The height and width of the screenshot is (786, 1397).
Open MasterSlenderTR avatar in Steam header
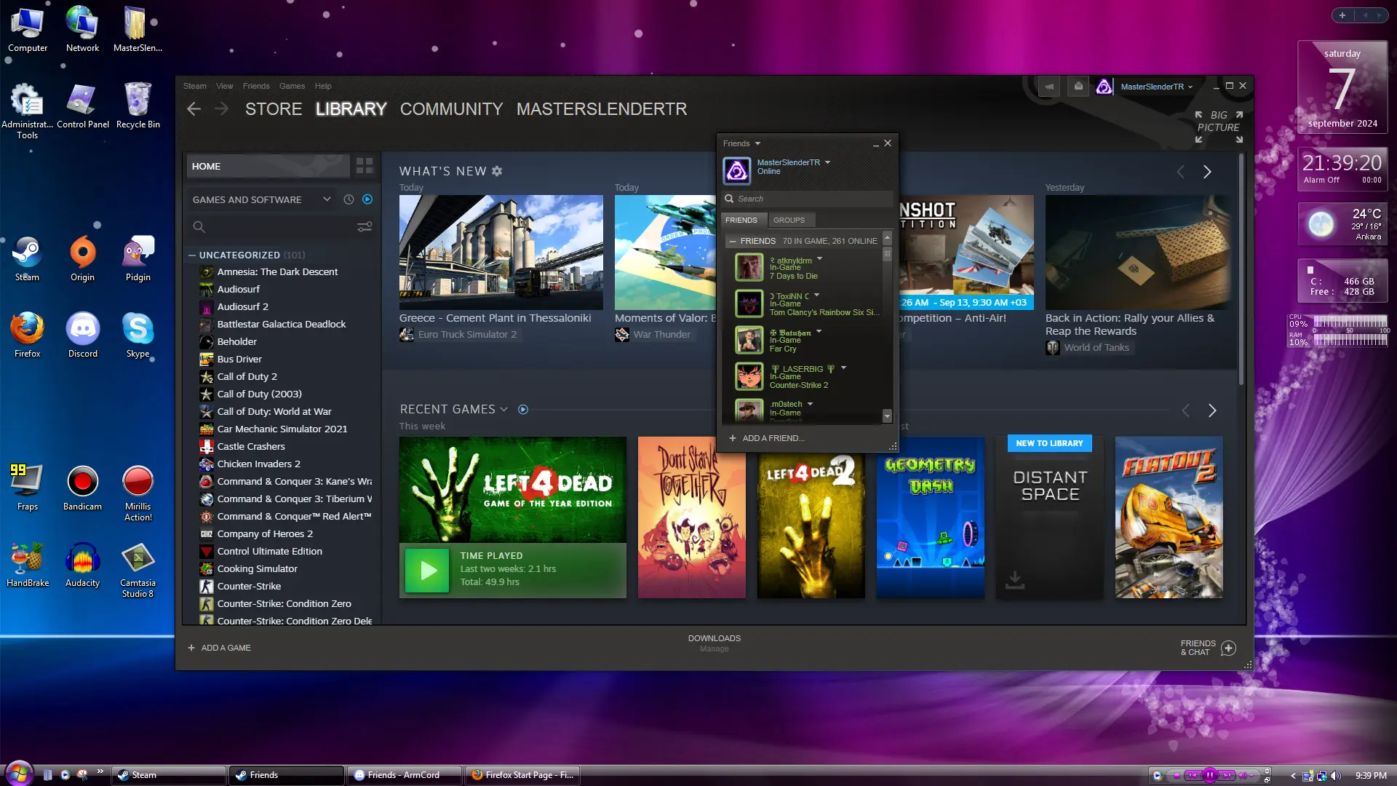1104,87
